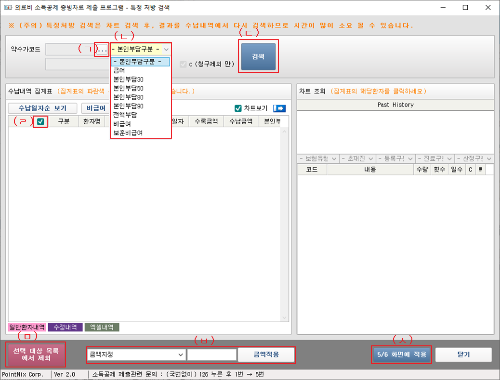Click the blue arrow icon beside 차트보기
This screenshot has width=500, height=380.
click(x=279, y=108)
